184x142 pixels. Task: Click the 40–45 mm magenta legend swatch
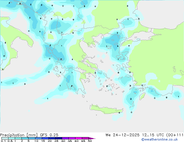click(79, 138)
